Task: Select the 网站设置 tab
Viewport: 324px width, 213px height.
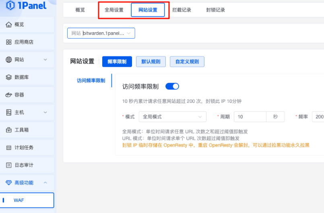Action: click(x=148, y=10)
